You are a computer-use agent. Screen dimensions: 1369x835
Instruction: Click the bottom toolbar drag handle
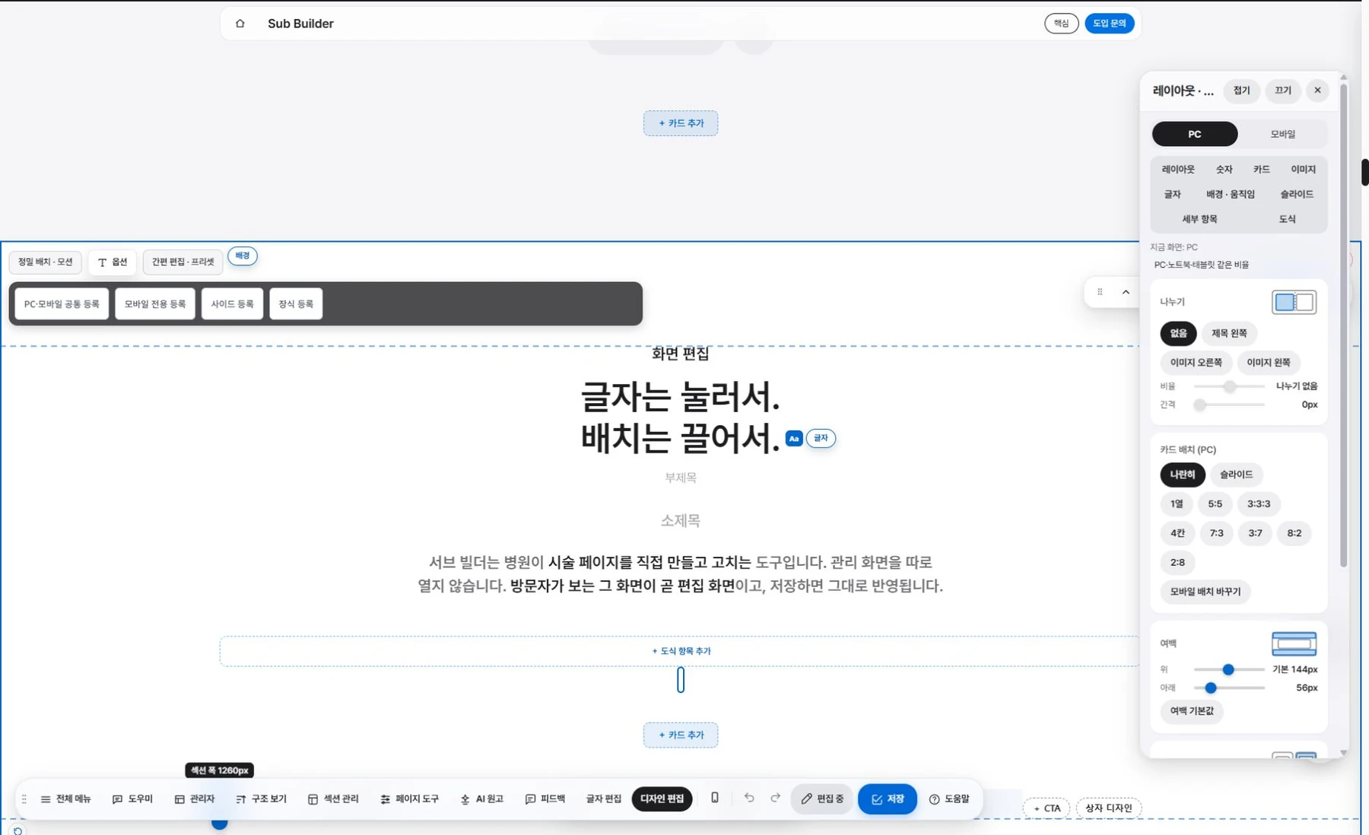(x=24, y=799)
